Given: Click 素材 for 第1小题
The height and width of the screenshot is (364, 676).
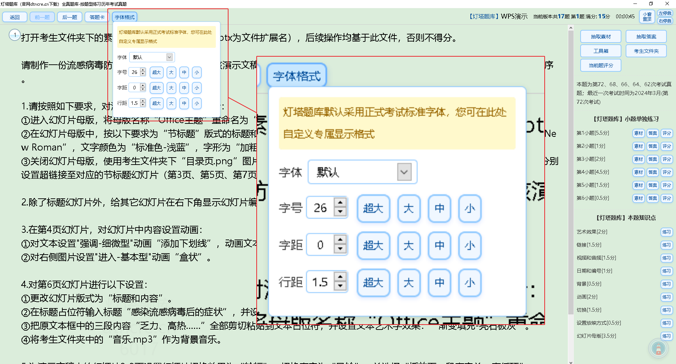Looking at the screenshot, I should point(638,133).
